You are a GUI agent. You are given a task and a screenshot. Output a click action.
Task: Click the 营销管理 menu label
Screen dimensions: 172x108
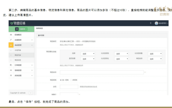(18, 70)
